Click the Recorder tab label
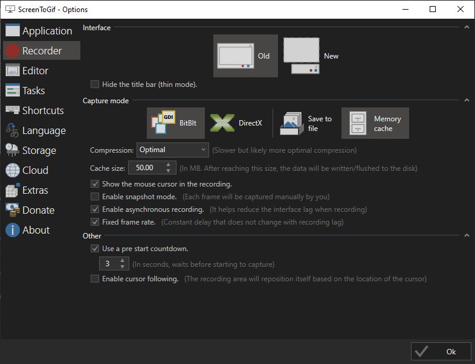 point(42,51)
